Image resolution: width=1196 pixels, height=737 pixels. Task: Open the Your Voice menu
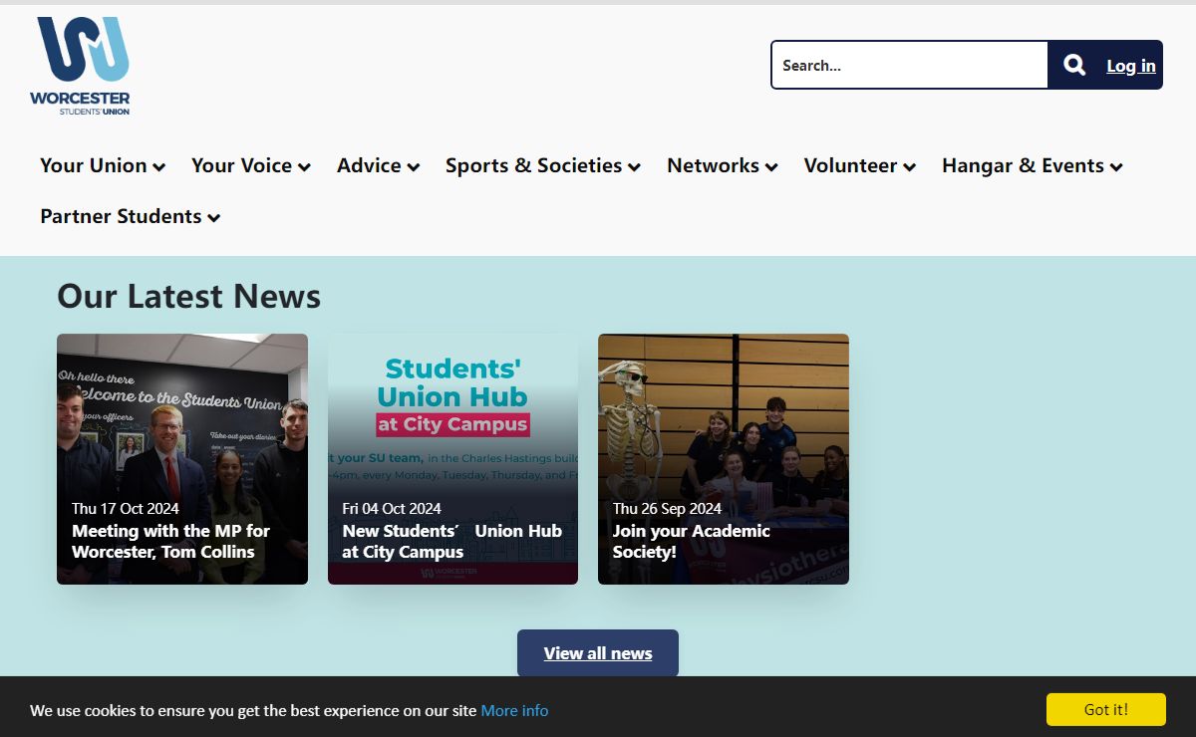click(251, 166)
